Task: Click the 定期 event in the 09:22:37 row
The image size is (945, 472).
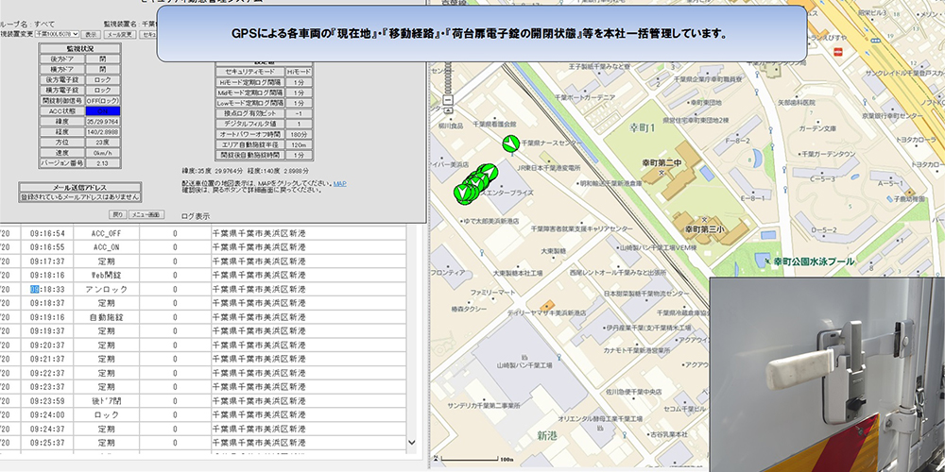Action: click(x=106, y=373)
